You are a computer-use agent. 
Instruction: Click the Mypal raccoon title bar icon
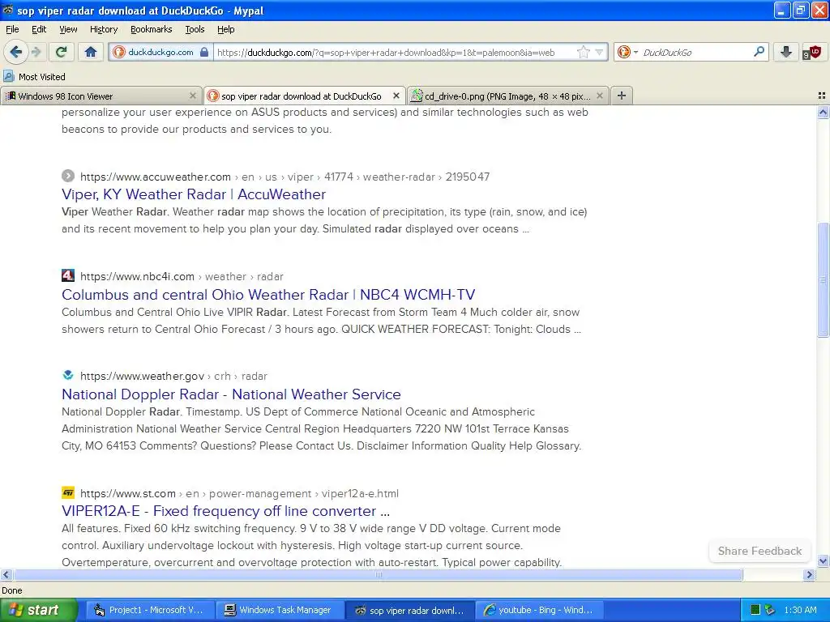coord(8,10)
